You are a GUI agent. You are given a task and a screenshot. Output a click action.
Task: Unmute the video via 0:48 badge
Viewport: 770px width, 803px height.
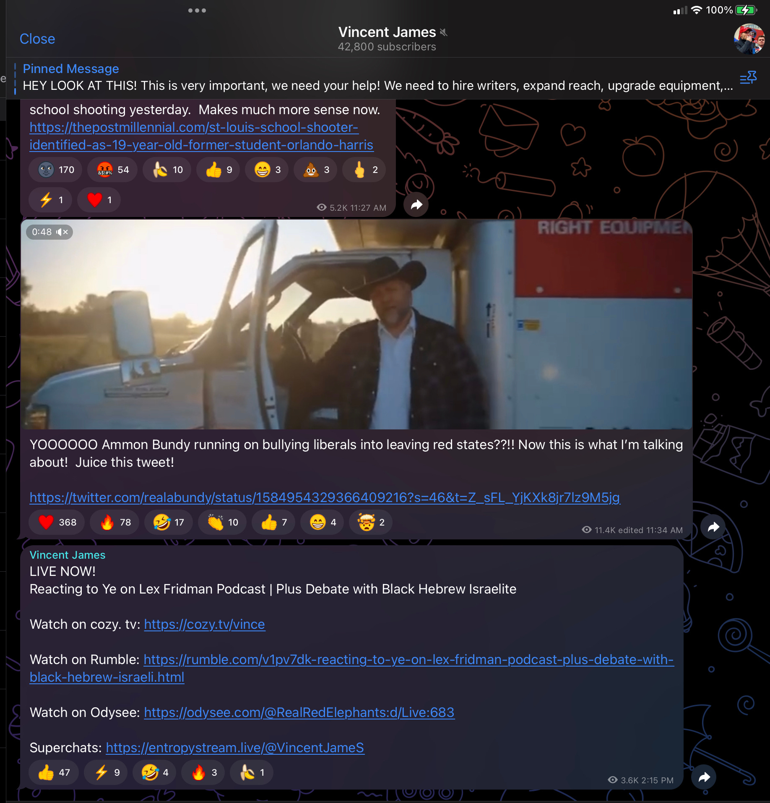click(x=49, y=232)
